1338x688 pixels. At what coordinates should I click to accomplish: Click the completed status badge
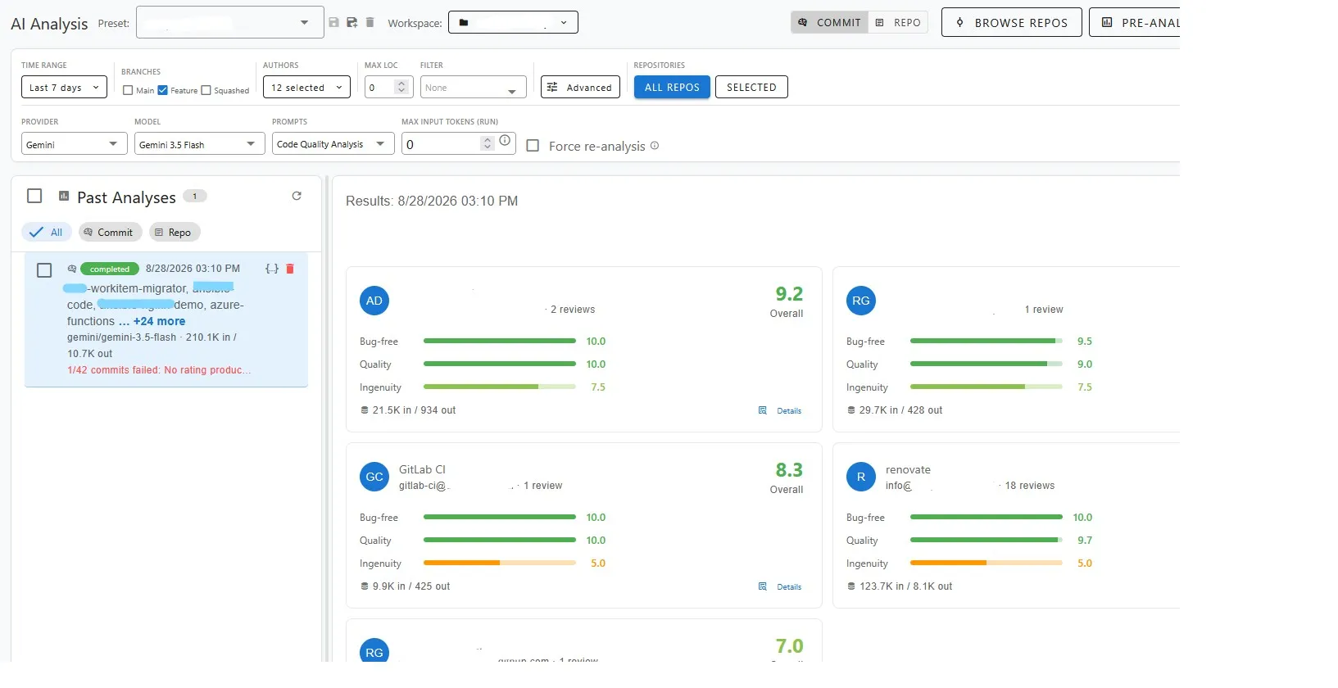pyautogui.click(x=110, y=269)
